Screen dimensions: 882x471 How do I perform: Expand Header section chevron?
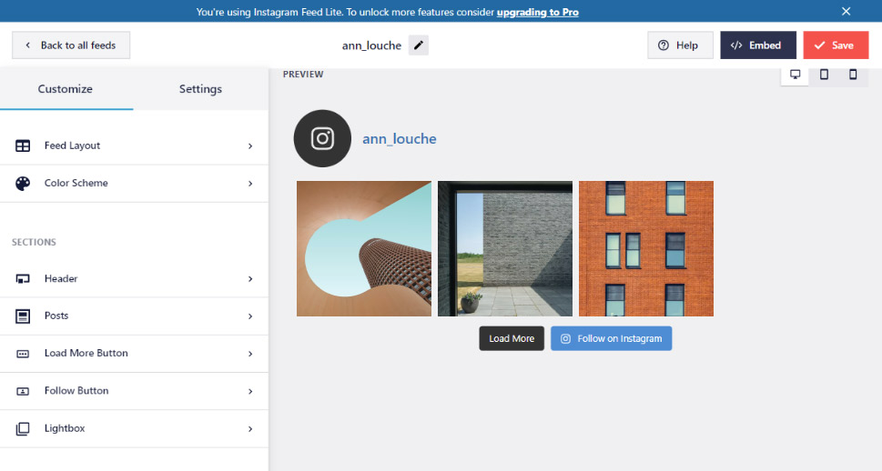click(x=250, y=279)
